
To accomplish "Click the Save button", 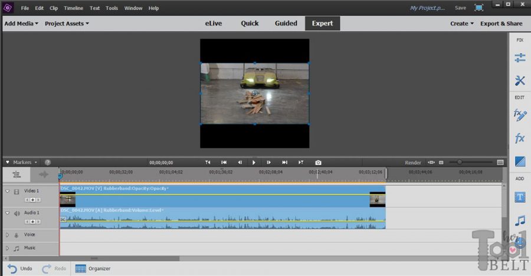I will point(460,8).
